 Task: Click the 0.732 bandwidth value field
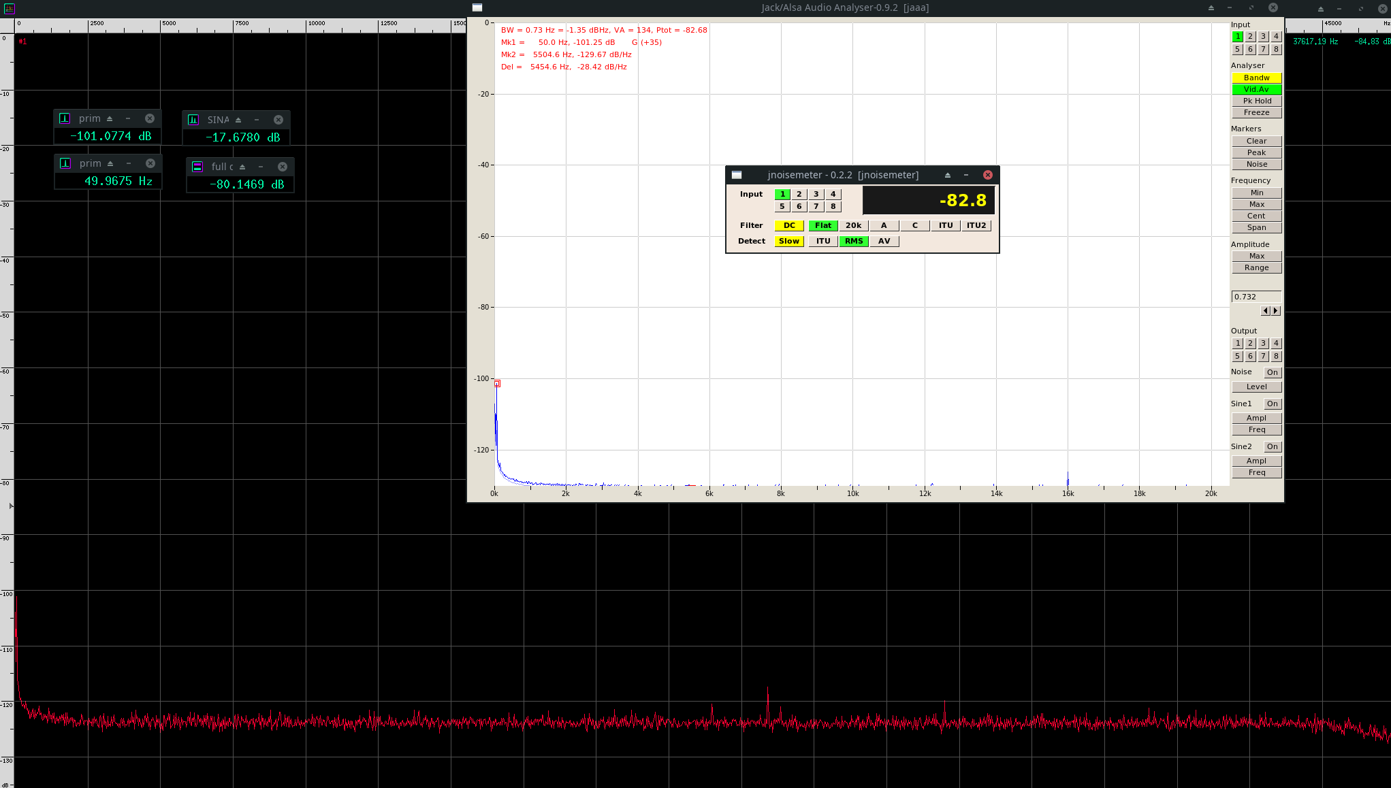pos(1256,297)
